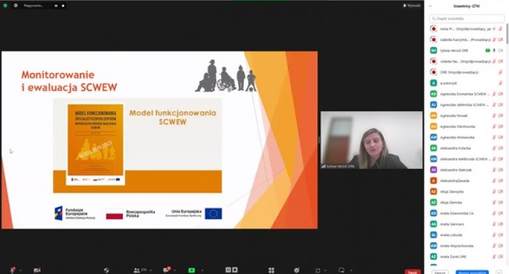Viewport: 509px width, 274px height.
Task: Open the chat icon in bottom toolbar
Action: point(167,269)
